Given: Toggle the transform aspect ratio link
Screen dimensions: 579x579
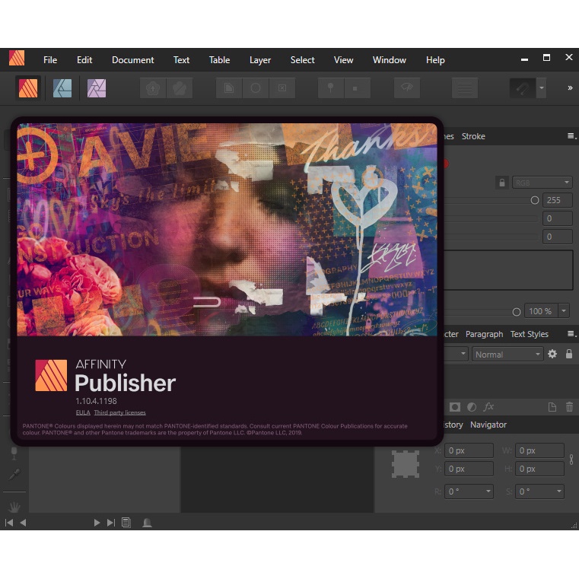Looking at the screenshot, I should coord(571,460).
